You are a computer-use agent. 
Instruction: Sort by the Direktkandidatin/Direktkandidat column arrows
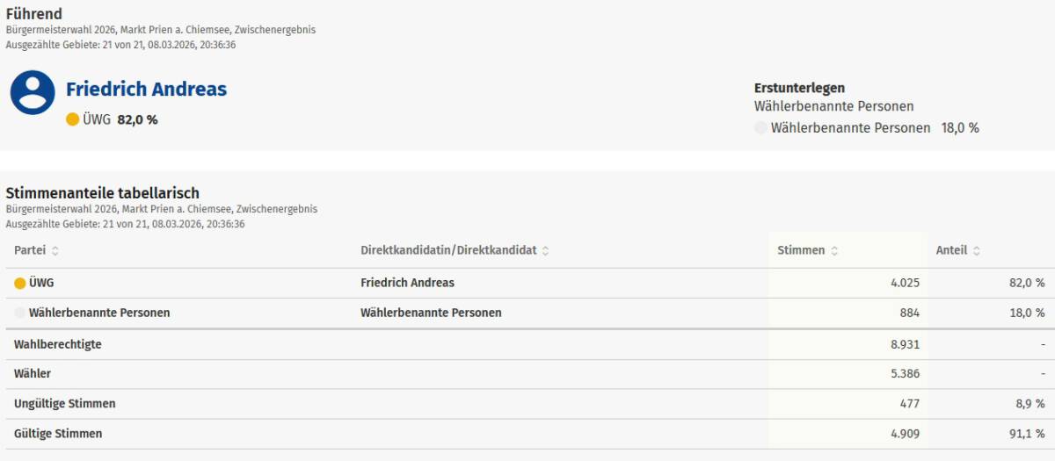coord(545,251)
